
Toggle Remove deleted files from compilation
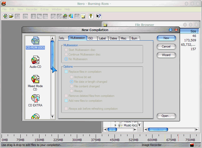pyautogui.click(x=66, y=96)
